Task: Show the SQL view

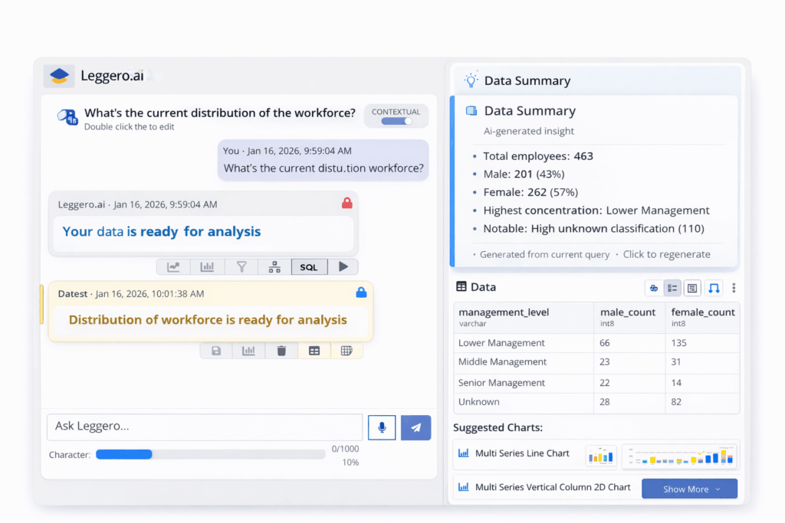Action: click(308, 267)
